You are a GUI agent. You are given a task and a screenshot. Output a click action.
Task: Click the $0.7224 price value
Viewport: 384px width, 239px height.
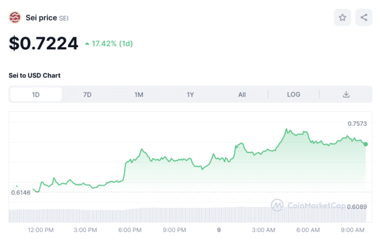click(x=44, y=43)
